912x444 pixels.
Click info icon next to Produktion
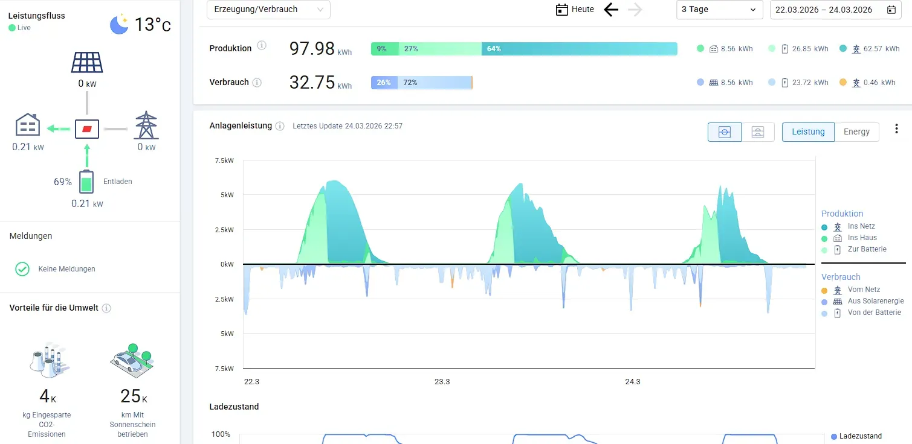coord(262,46)
